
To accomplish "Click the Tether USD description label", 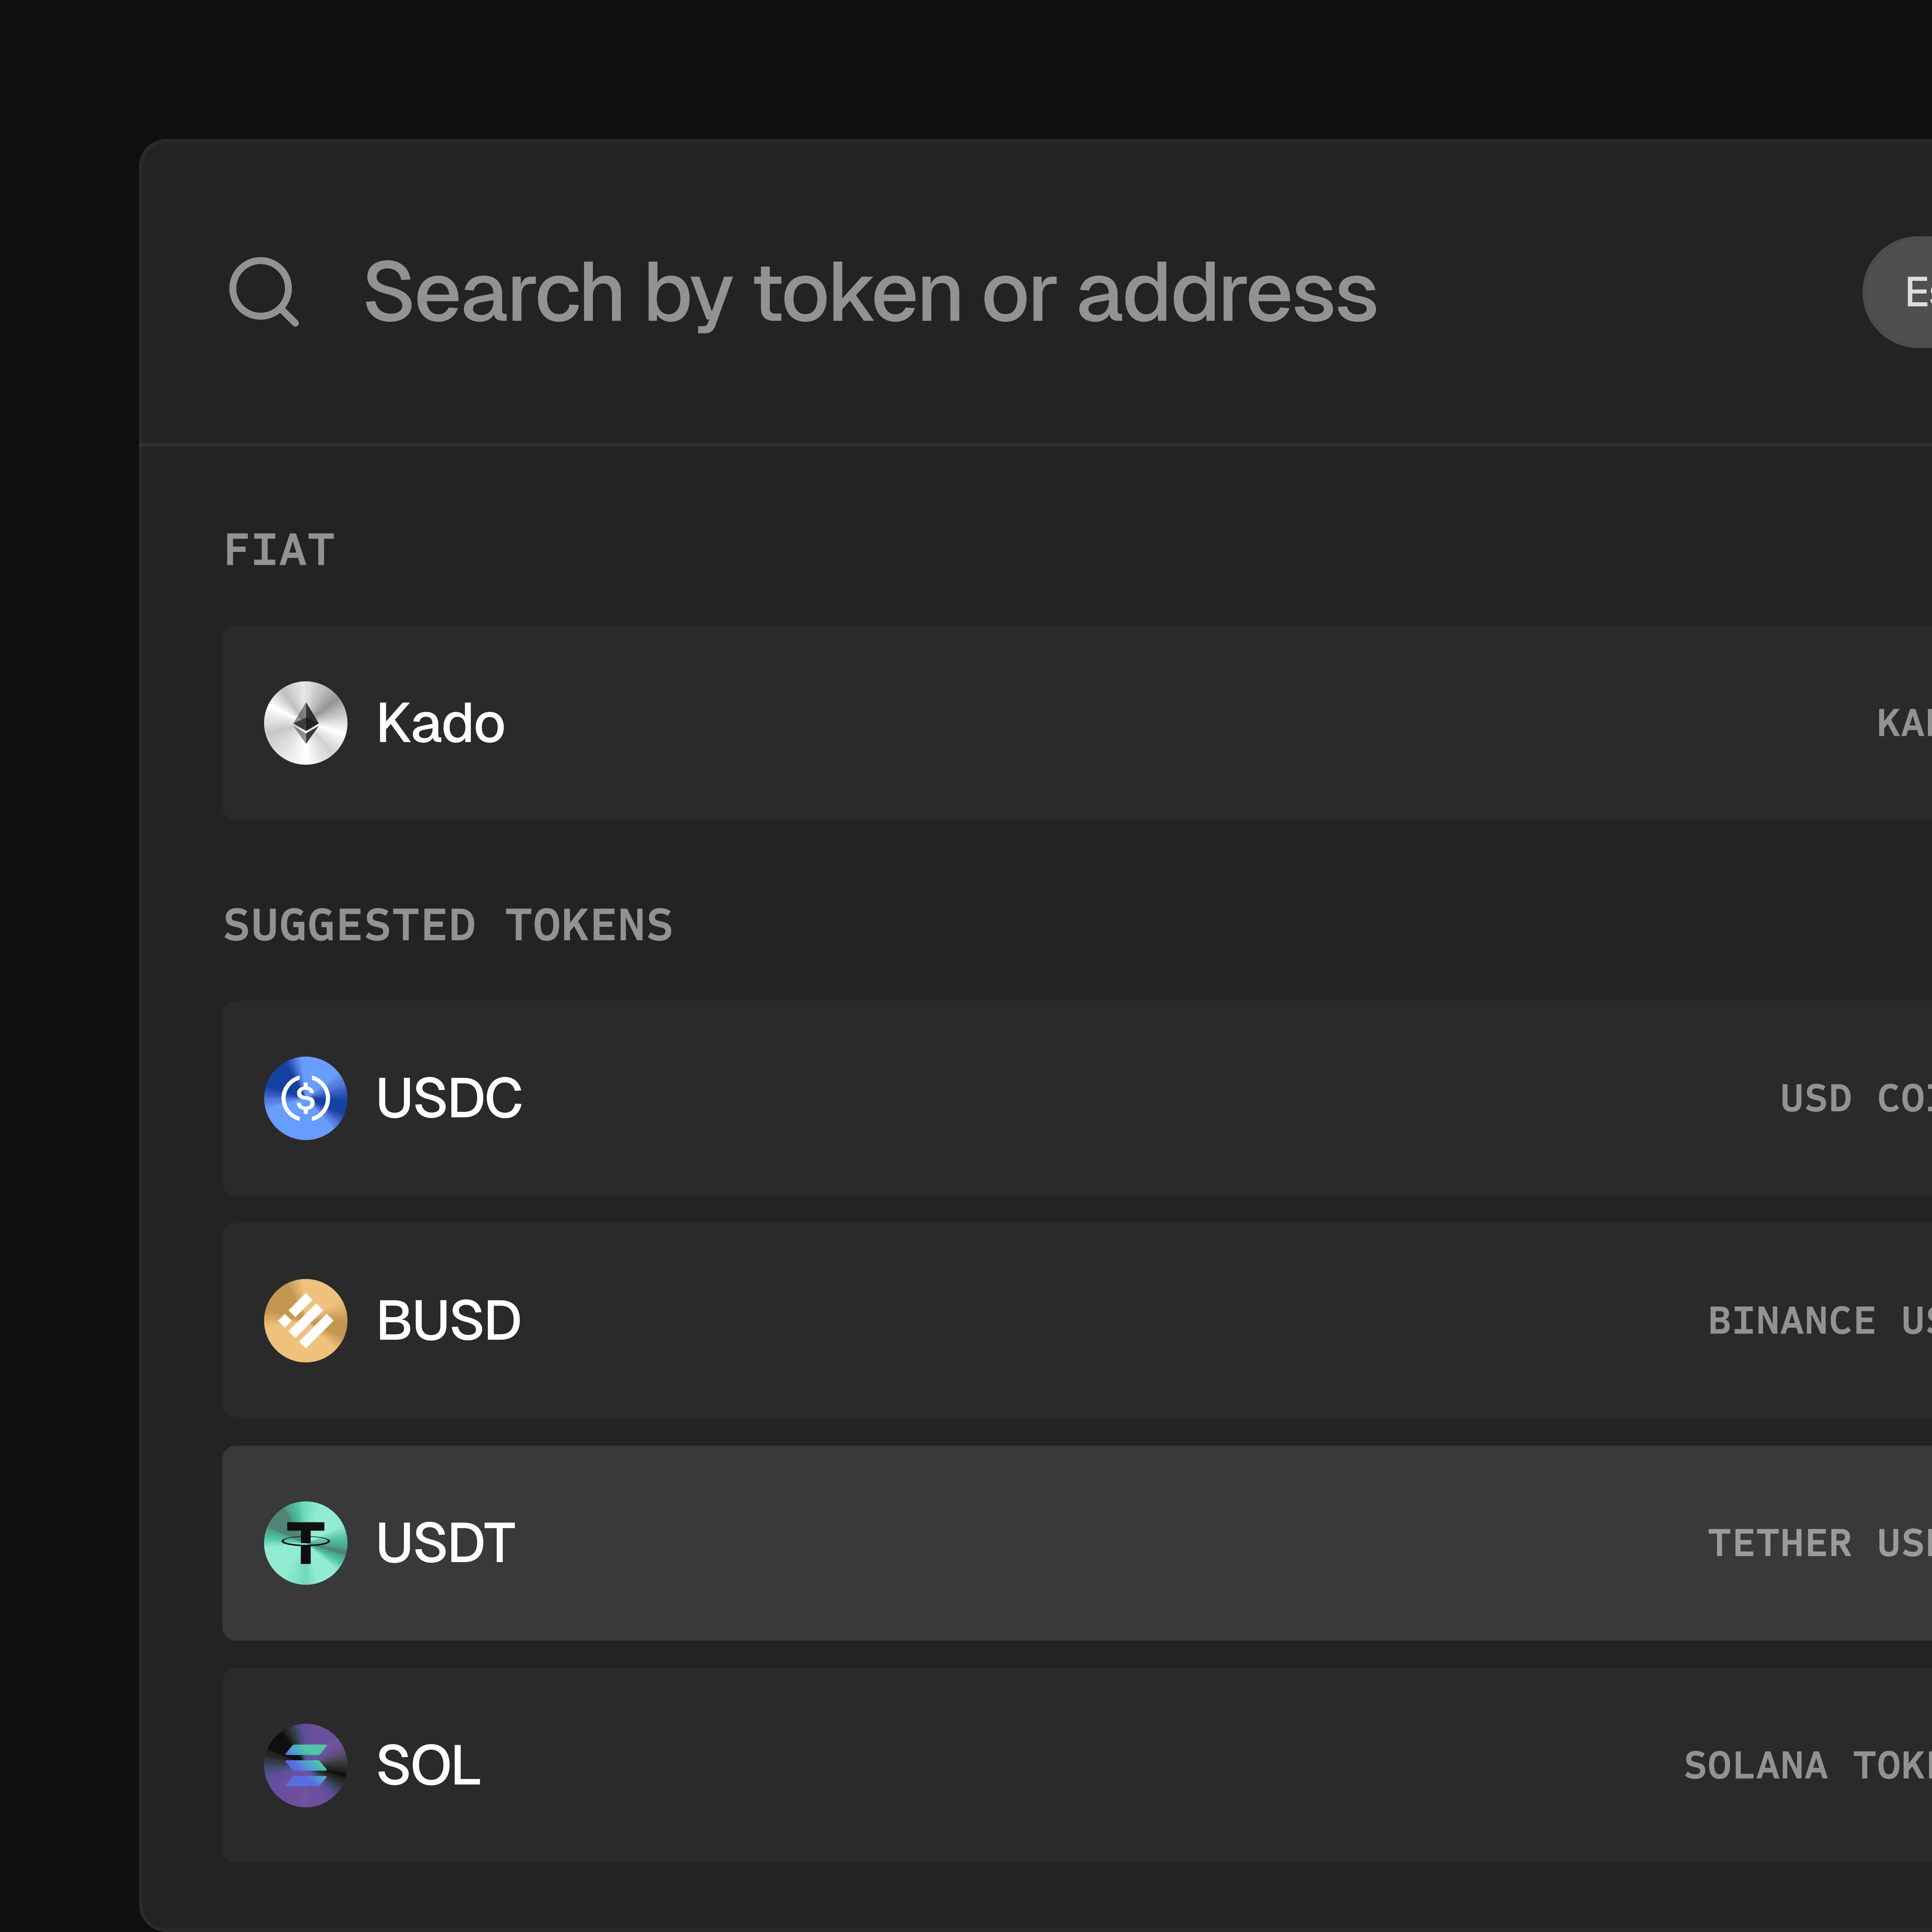I will [x=1819, y=1543].
